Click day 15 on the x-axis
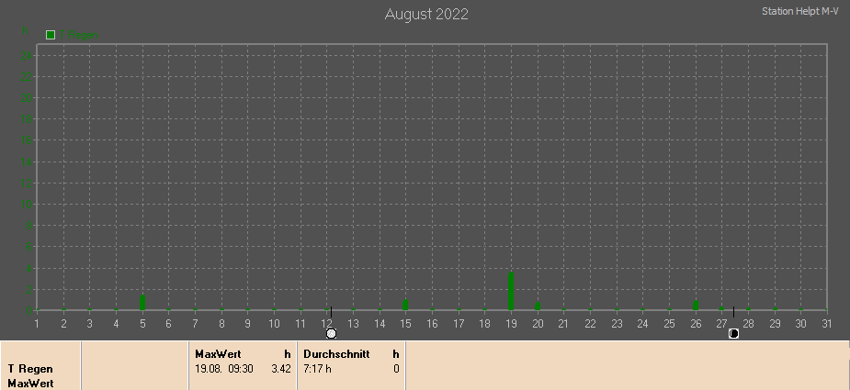 pos(405,324)
